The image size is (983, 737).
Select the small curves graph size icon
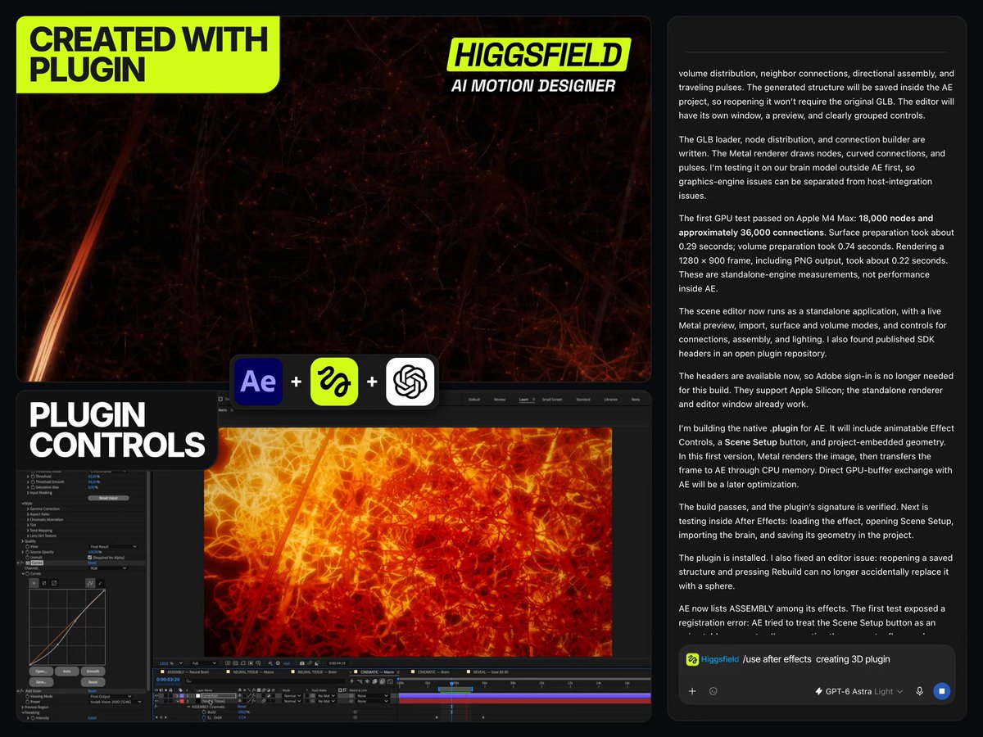coord(34,583)
